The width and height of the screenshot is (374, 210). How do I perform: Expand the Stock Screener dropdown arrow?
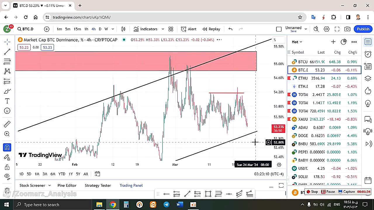[x=49, y=185]
